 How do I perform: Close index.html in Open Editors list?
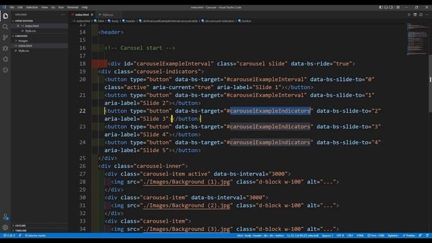(18, 26)
